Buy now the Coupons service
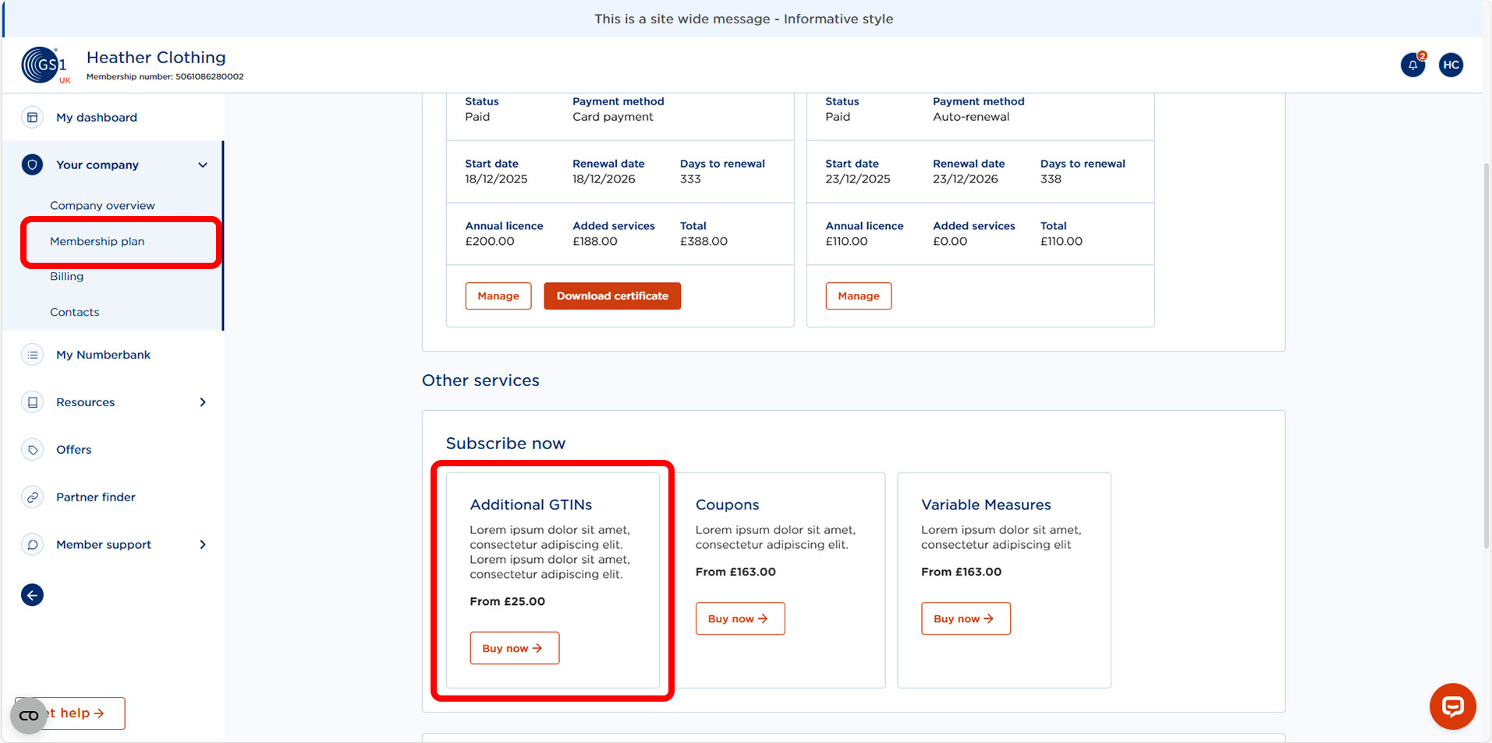The height and width of the screenshot is (743, 1492). click(739, 618)
